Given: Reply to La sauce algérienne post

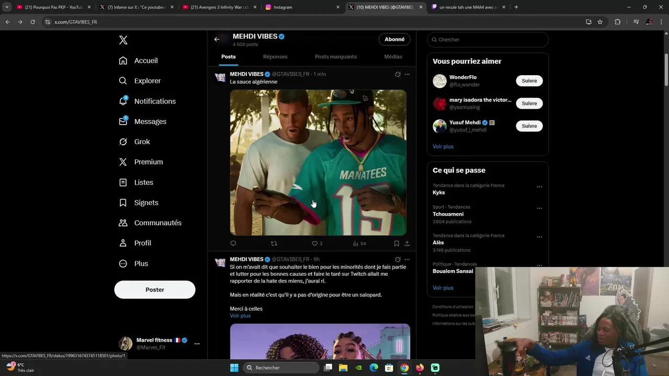Looking at the screenshot, I should pos(233,243).
